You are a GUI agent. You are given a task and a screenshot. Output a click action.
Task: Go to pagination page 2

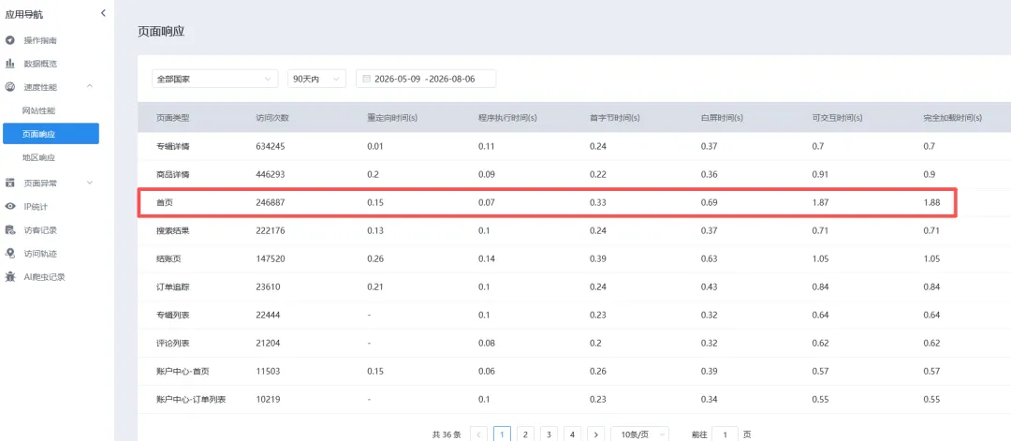pos(525,434)
